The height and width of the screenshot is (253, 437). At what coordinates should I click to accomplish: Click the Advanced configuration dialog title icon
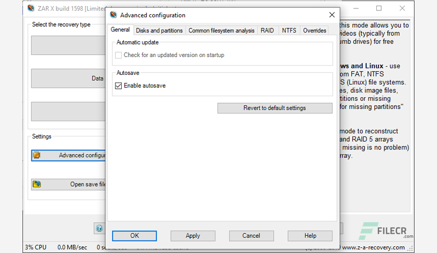(113, 15)
